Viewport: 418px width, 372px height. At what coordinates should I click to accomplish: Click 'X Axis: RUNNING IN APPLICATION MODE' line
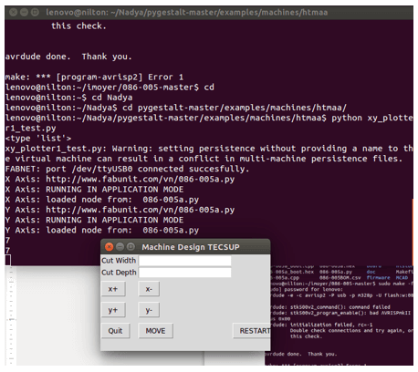point(94,190)
